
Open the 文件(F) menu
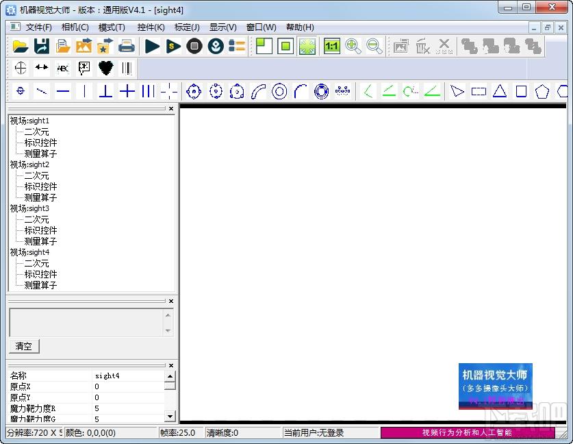pyautogui.click(x=39, y=27)
